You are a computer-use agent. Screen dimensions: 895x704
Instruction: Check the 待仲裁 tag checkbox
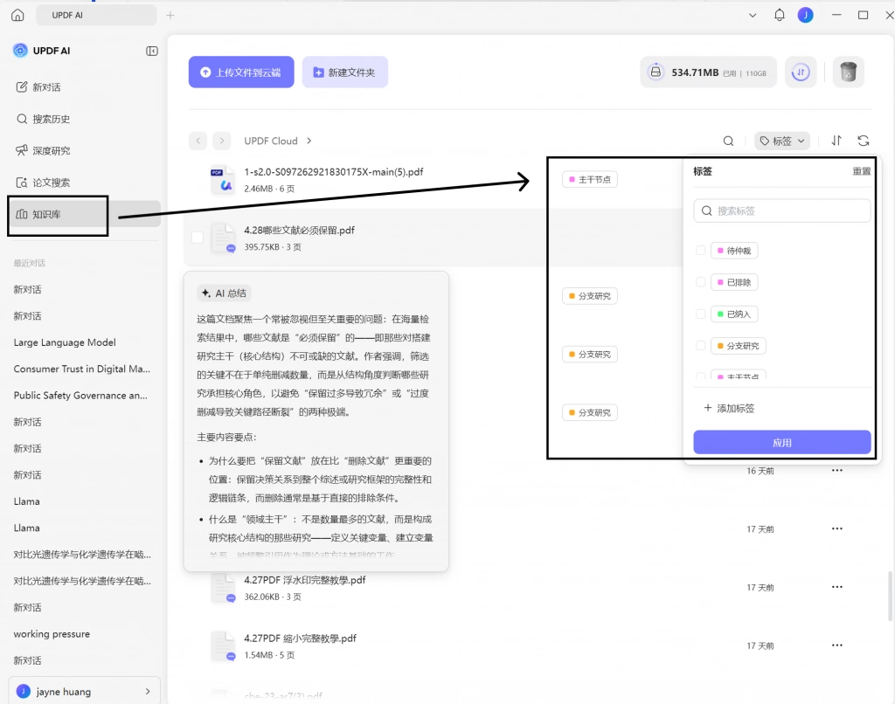click(x=700, y=251)
